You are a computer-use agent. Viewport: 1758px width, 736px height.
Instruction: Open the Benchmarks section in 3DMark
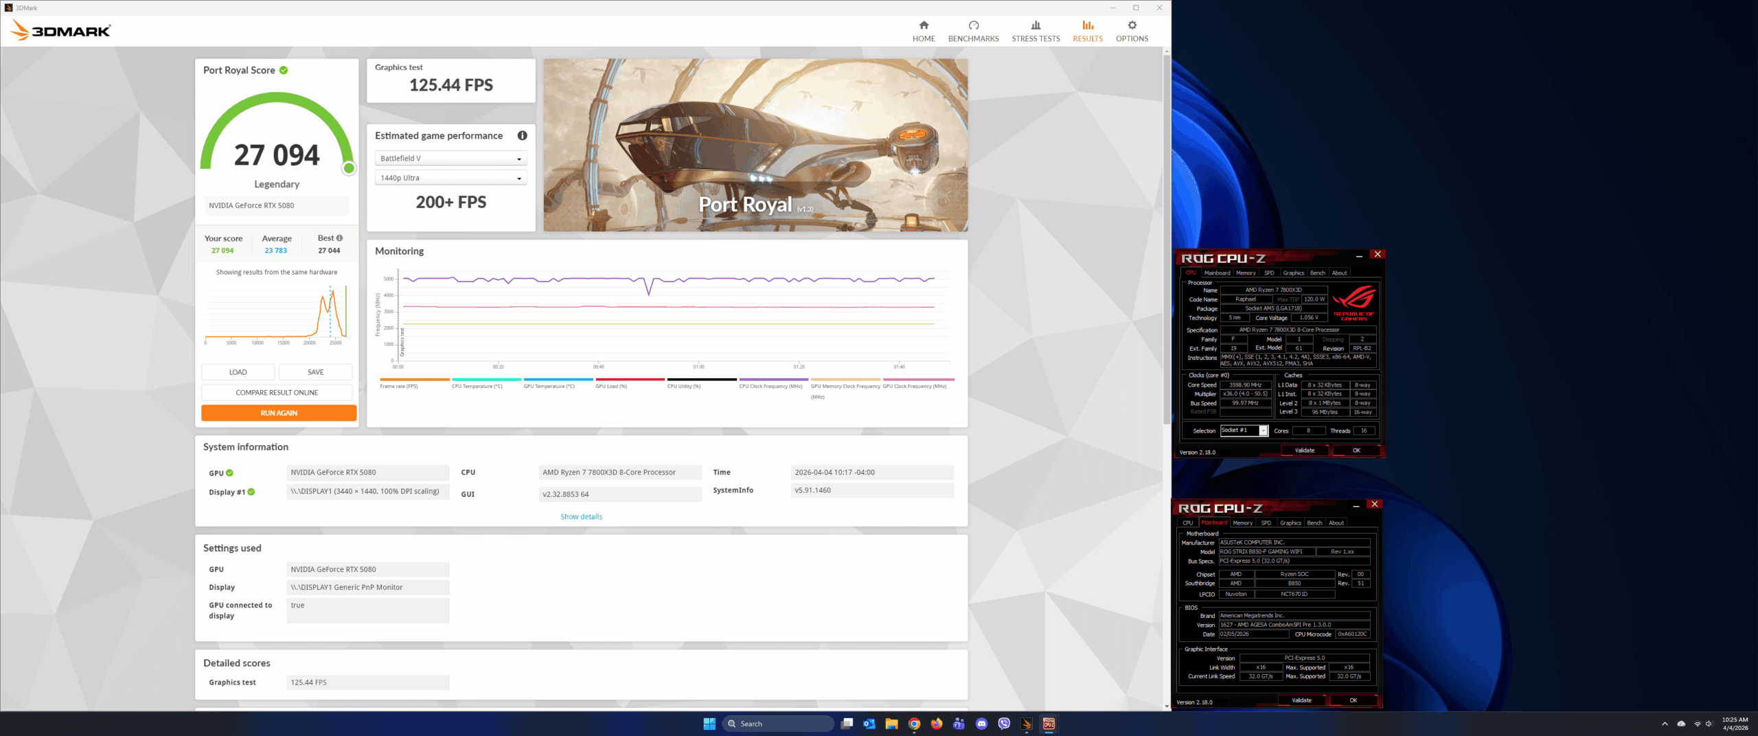coord(973,31)
